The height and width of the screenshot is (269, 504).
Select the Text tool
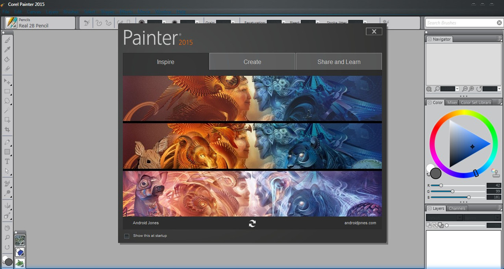[7, 161]
